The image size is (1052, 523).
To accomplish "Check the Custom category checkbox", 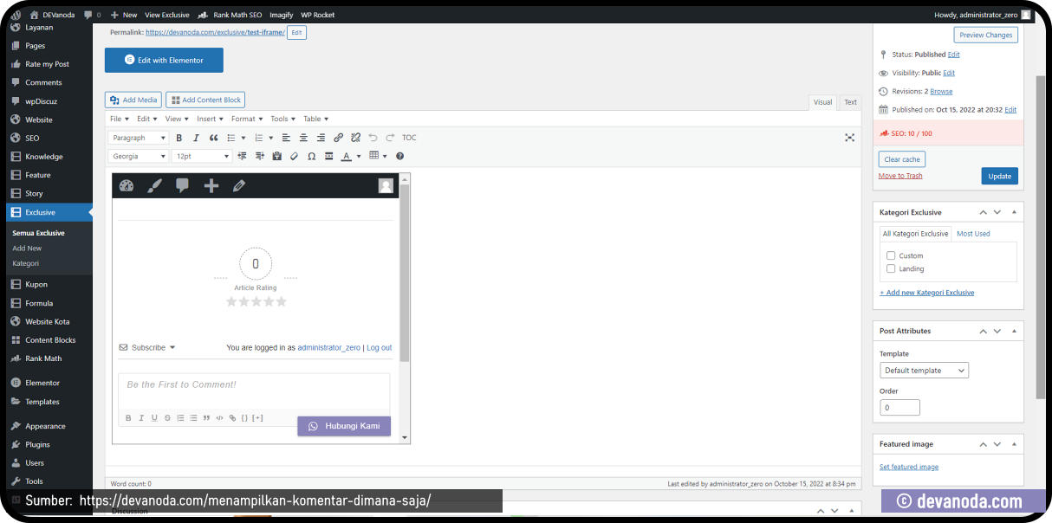I will point(891,255).
